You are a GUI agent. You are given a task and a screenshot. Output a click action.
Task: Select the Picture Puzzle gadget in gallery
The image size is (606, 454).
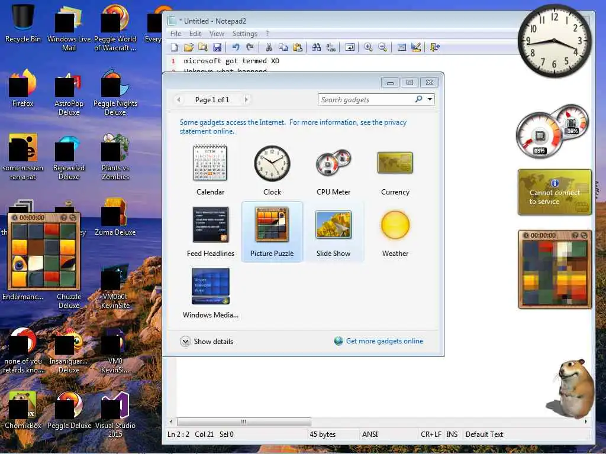(x=272, y=232)
